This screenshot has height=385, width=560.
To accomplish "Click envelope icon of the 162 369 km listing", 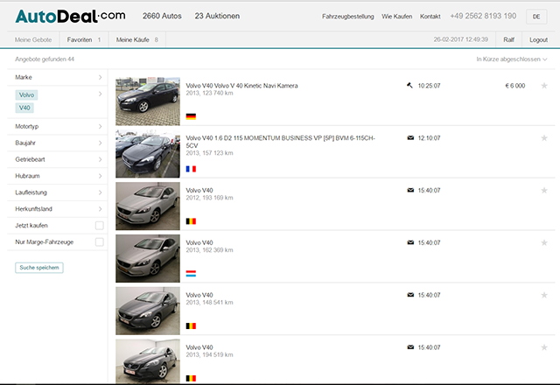I will (x=410, y=242).
